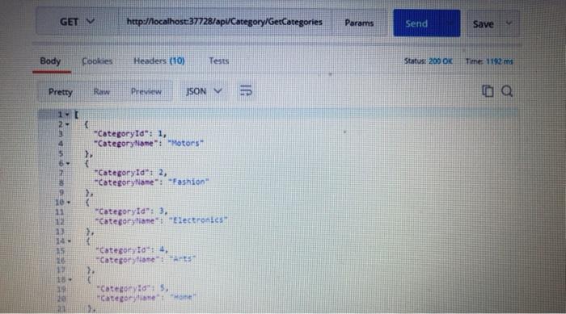Collapse the array at line 1

[67, 115]
